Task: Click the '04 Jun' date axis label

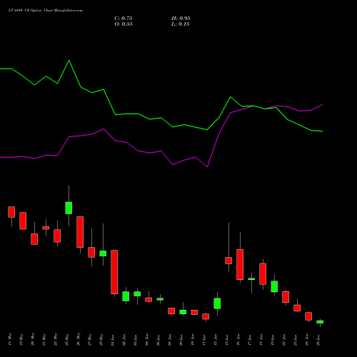Action: coord(147,340)
